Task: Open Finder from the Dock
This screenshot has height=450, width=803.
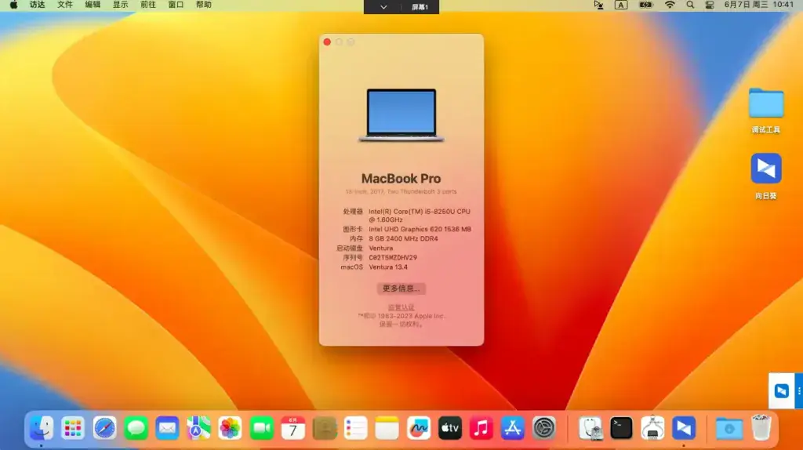Action: [x=42, y=428]
